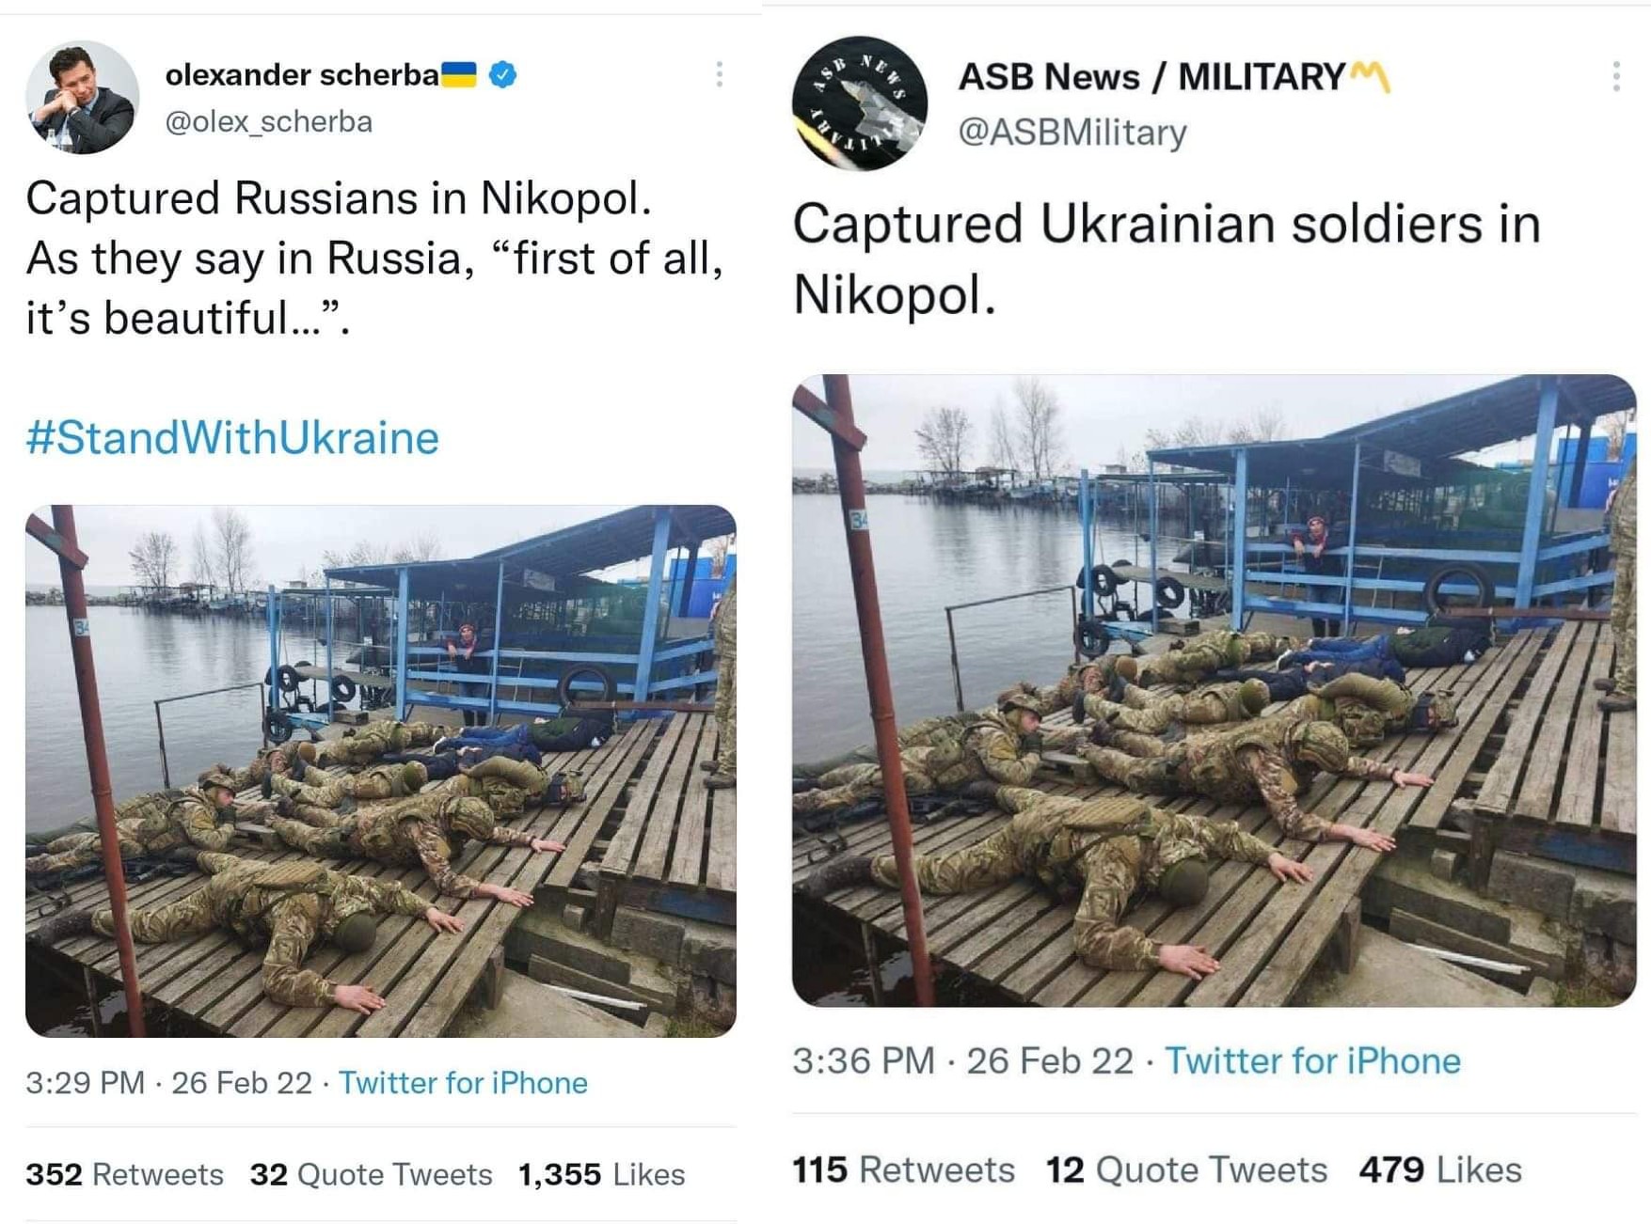Click the olexander scherba display name
The image size is (1651, 1224).
[302, 74]
